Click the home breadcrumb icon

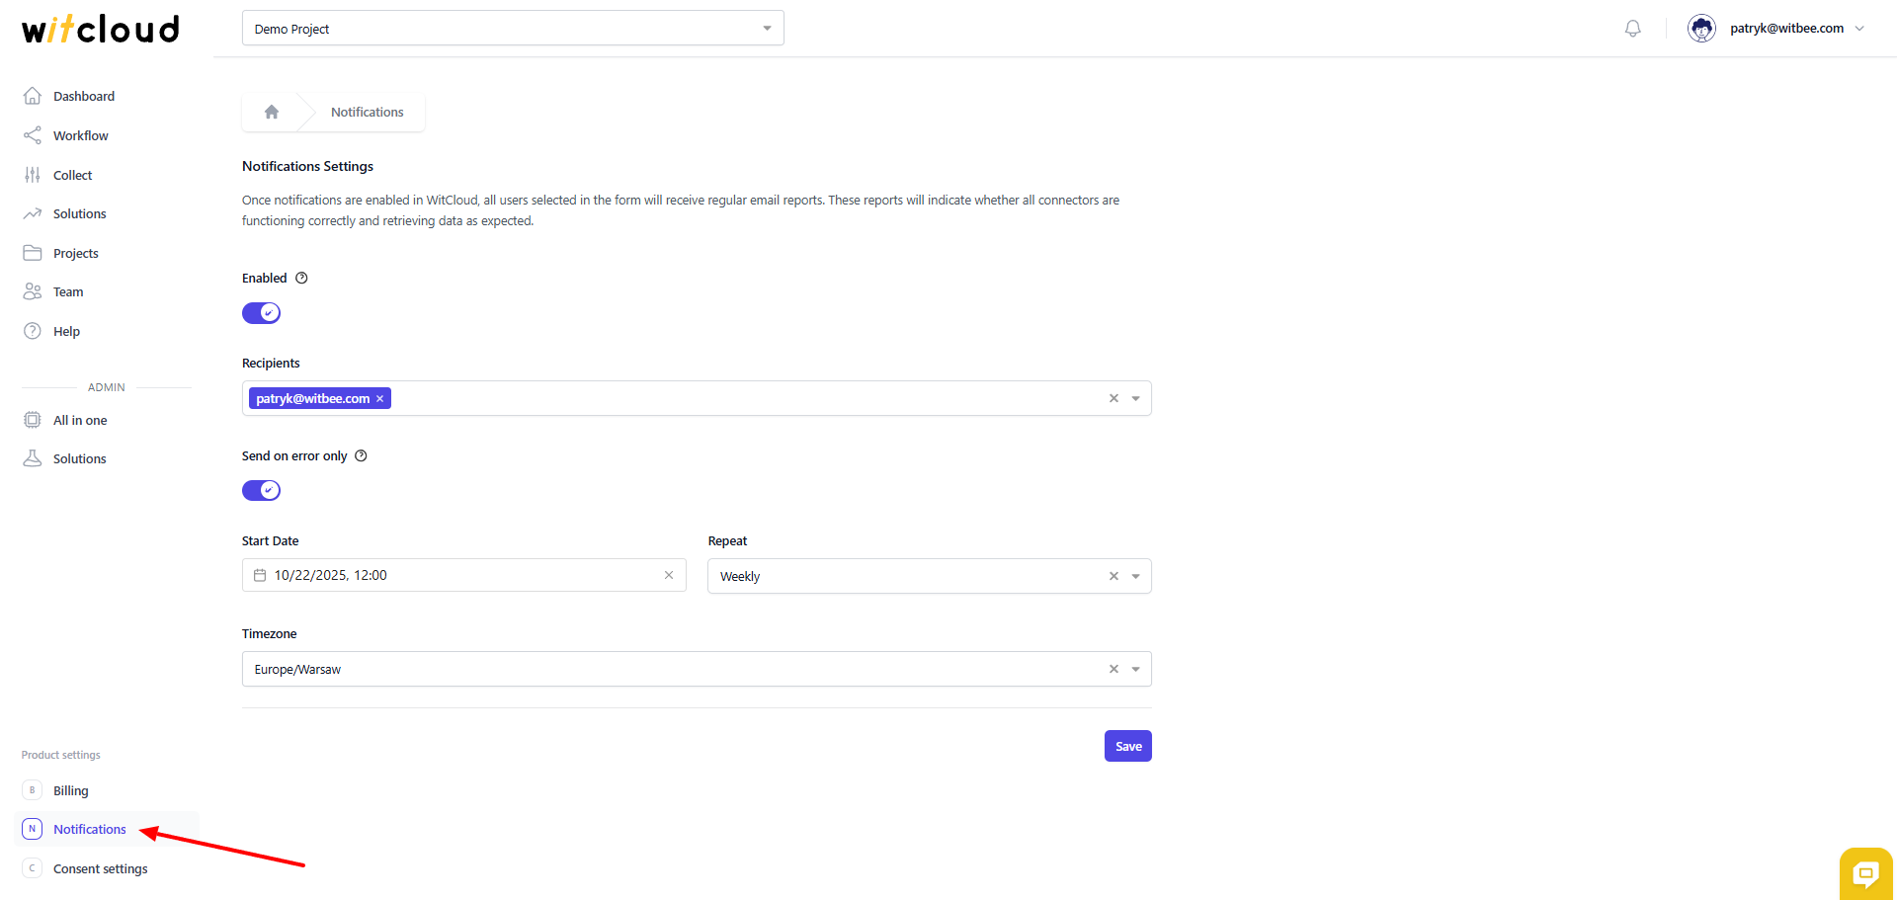(272, 112)
